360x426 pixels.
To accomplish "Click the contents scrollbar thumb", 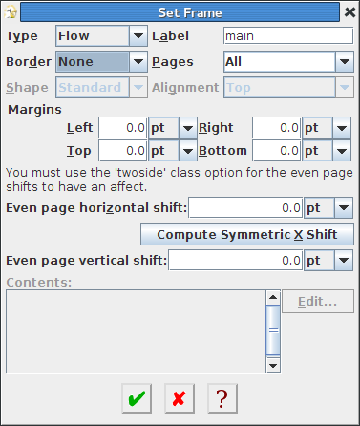I will 273,330.
